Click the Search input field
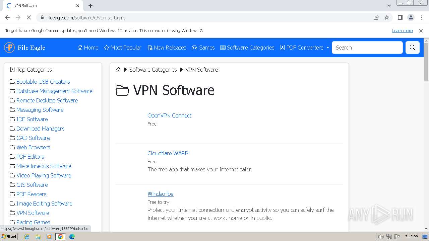 [x=367, y=48]
